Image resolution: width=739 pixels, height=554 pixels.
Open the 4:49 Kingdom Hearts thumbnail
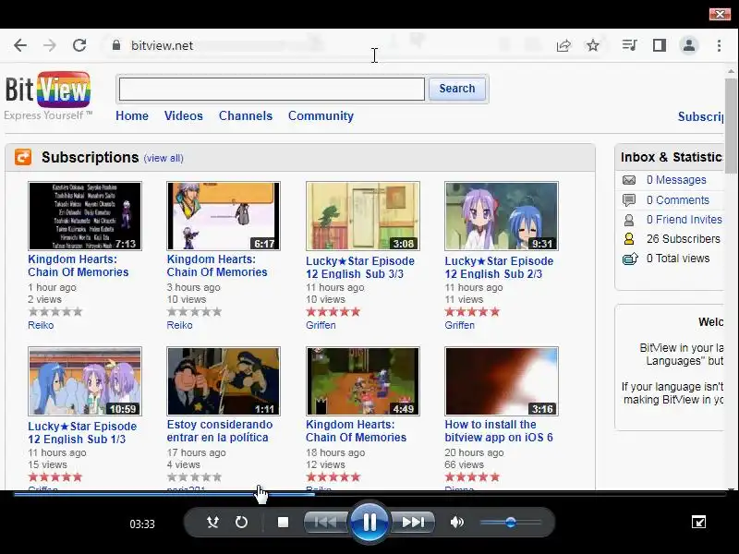pos(362,381)
